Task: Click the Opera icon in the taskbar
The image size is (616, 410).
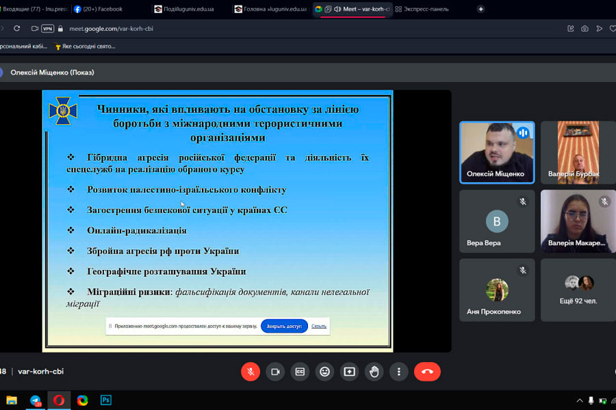Action: pyautogui.click(x=59, y=400)
